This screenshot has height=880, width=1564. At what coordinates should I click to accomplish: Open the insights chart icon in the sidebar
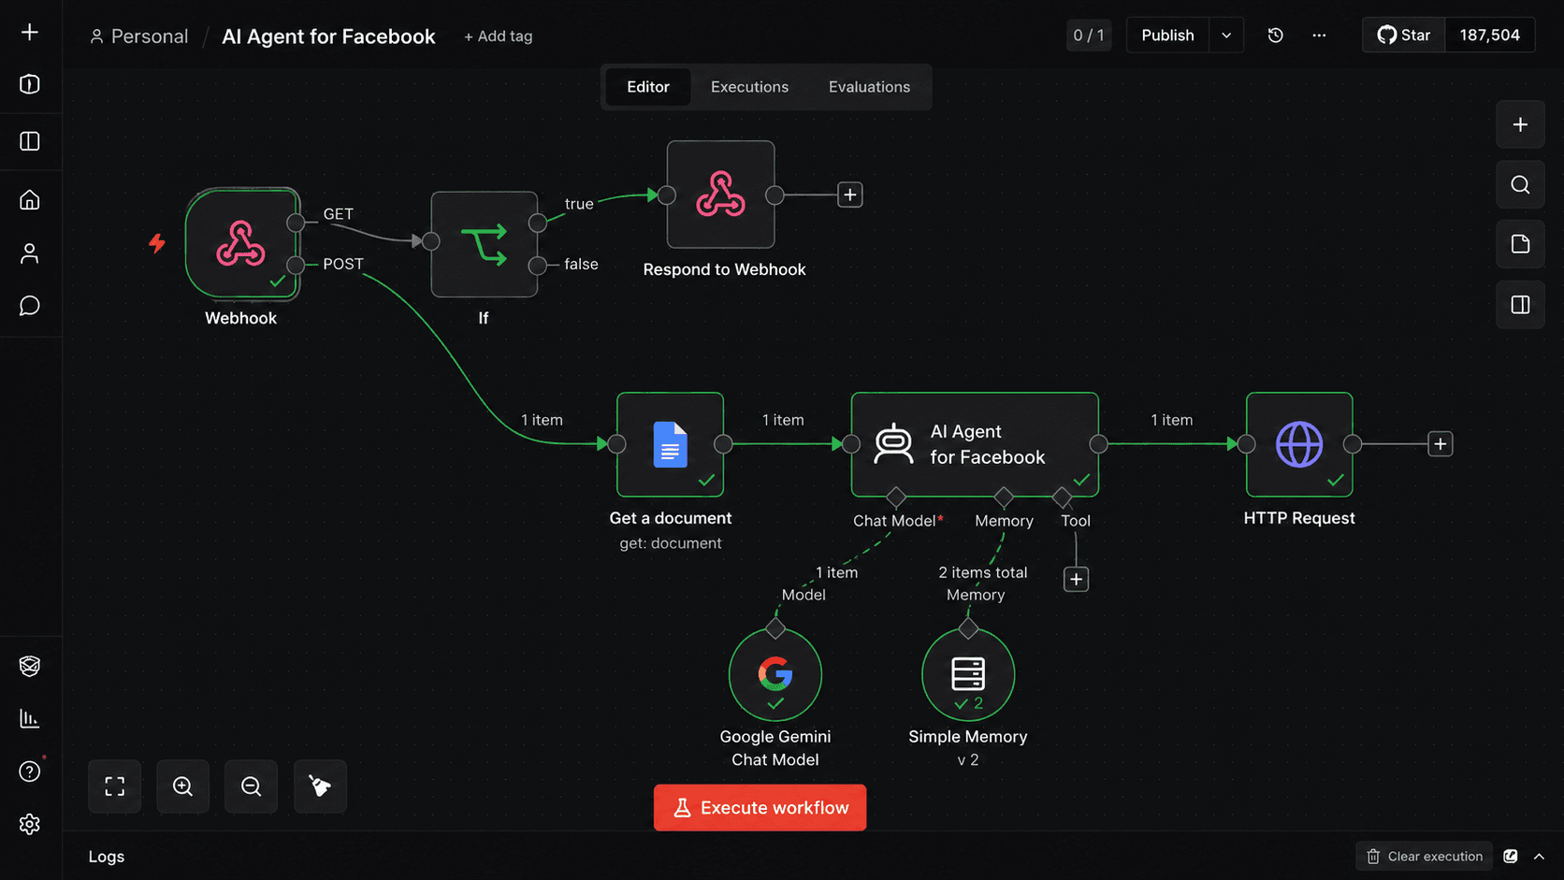pos(30,718)
